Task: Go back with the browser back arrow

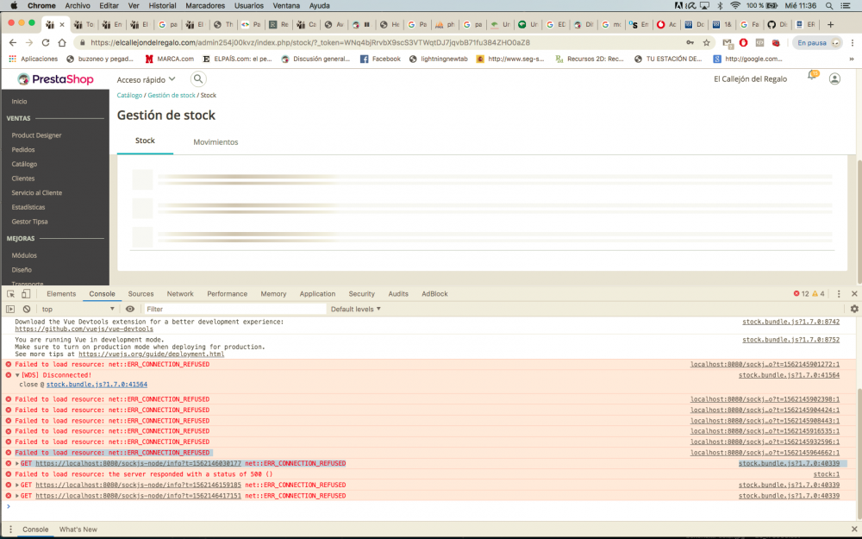Action: click(13, 42)
